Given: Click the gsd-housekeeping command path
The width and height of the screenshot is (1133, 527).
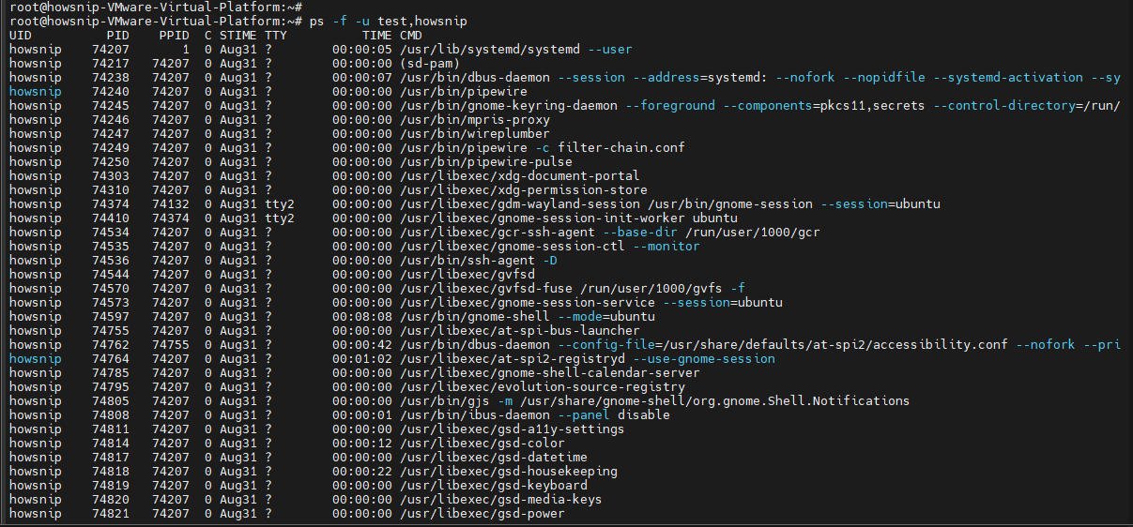Looking at the screenshot, I should pyautogui.click(x=509, y=472).
